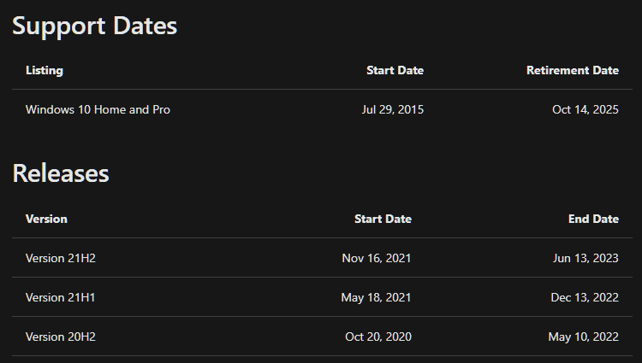The height and width of the screenshot is (363, 642).
Task: Click the Retirement Date column header
Action: pos(573,70)
